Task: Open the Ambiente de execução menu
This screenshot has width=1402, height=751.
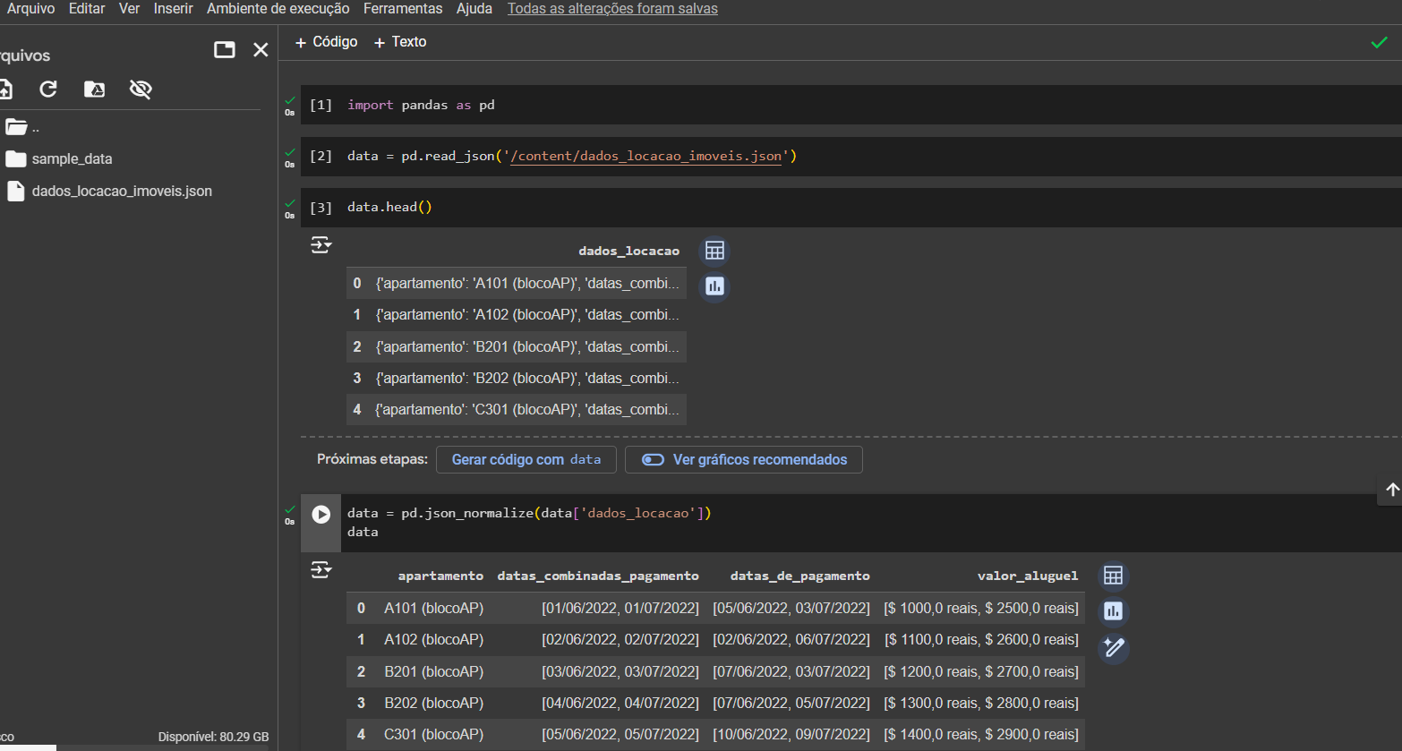Action: click(278, 8)
